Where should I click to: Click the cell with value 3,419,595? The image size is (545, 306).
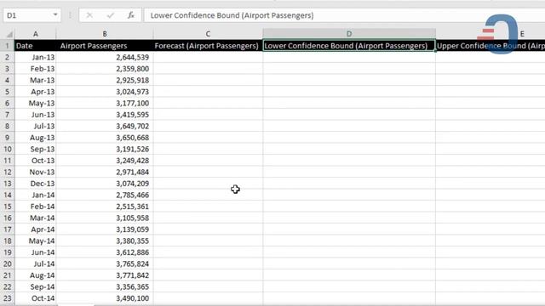tap(104, 115)
